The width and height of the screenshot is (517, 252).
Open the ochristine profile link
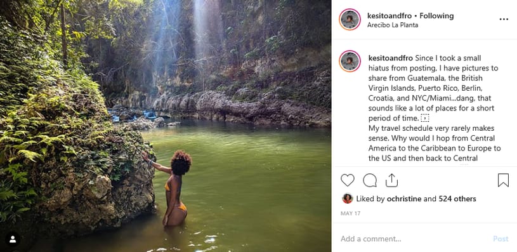pyautogui.click(x=403, y=199)
